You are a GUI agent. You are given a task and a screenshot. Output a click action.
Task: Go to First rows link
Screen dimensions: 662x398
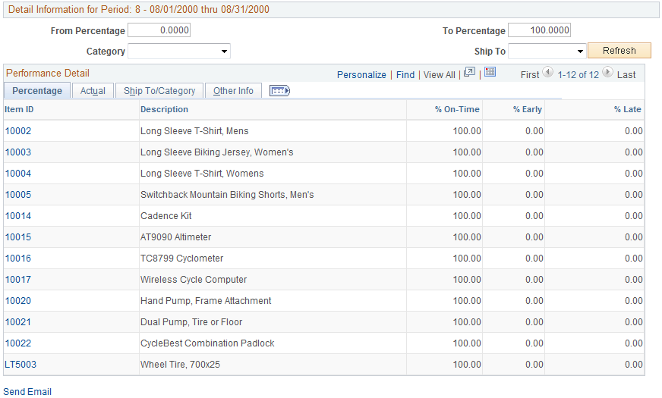530,75
